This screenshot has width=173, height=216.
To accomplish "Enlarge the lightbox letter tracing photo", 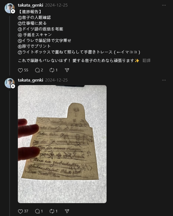I will point(62,144).
